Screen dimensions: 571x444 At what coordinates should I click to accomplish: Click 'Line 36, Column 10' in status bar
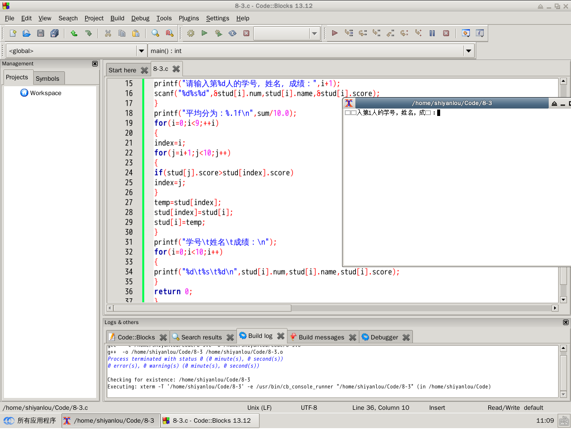(381, 408)
